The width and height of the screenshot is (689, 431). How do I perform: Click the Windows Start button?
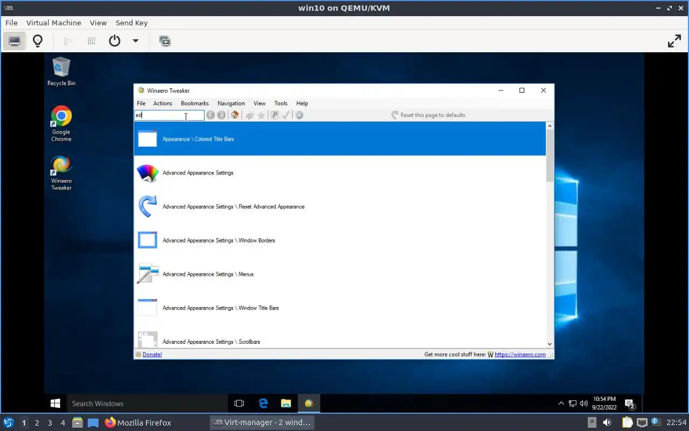(55, 403)
